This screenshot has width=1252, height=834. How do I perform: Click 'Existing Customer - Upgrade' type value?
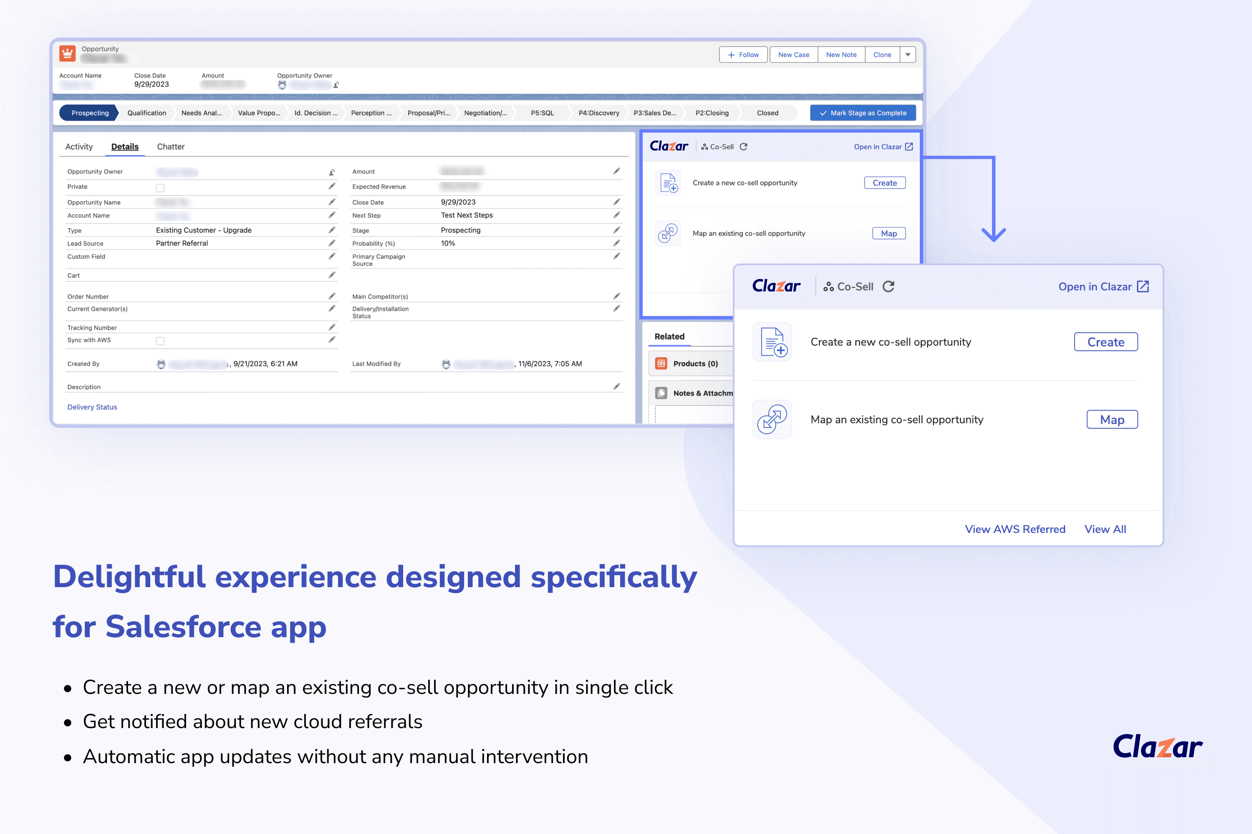204,230
